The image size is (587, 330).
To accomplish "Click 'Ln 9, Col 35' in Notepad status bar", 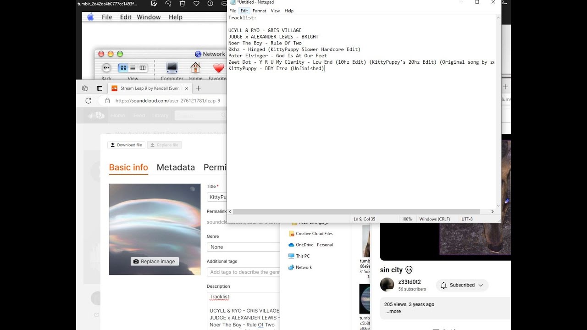I will tap(365, 219).
